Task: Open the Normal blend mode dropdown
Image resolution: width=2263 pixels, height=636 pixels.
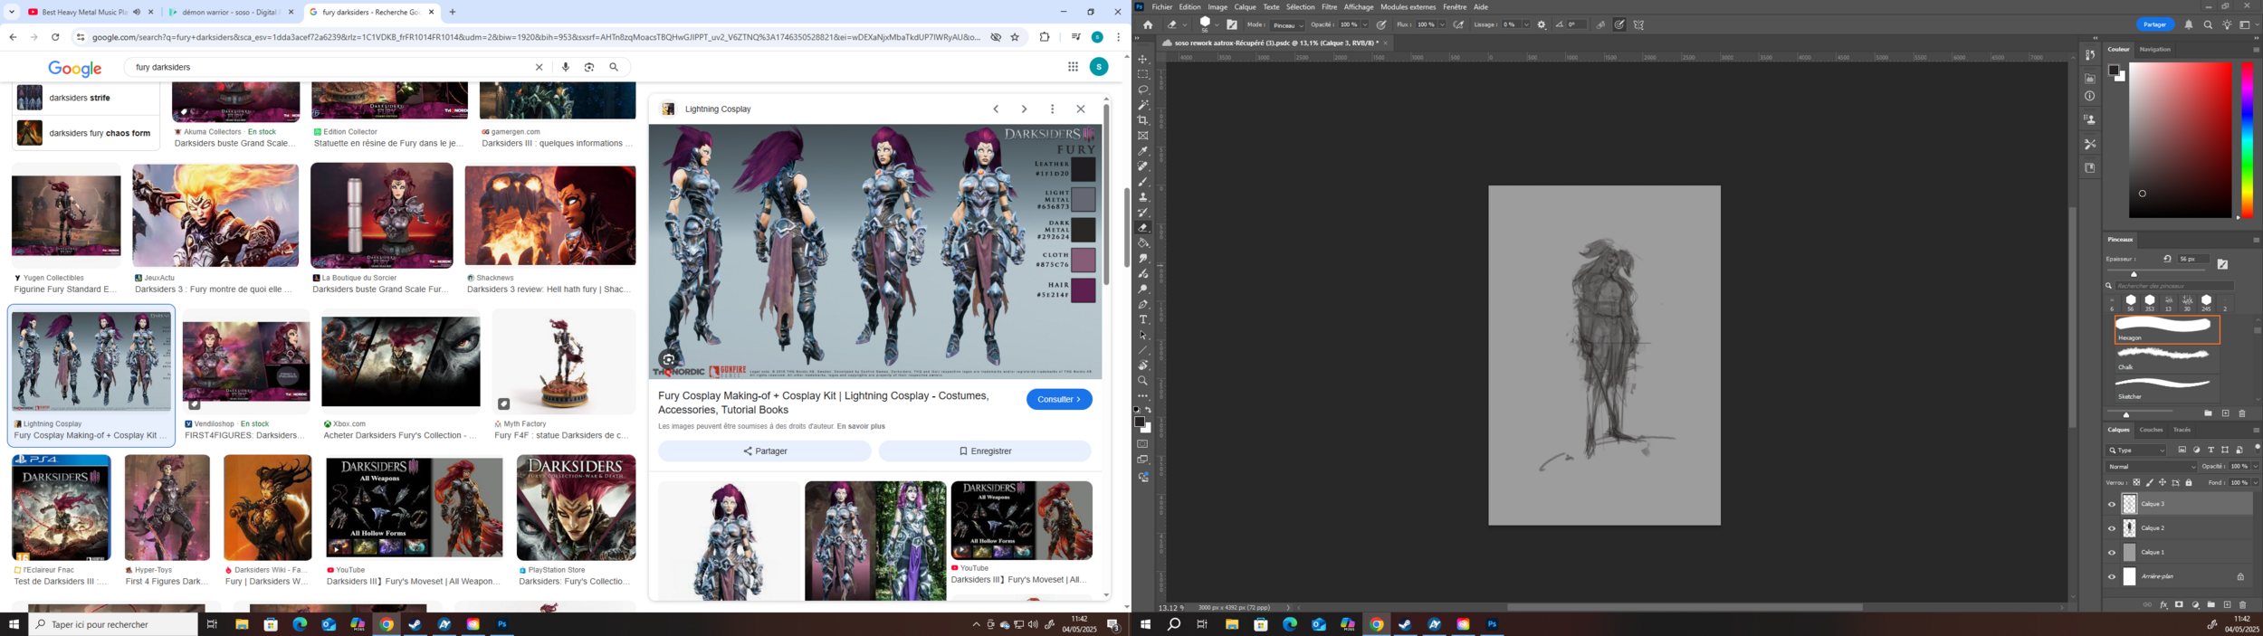Action: tap(2151, 467)
